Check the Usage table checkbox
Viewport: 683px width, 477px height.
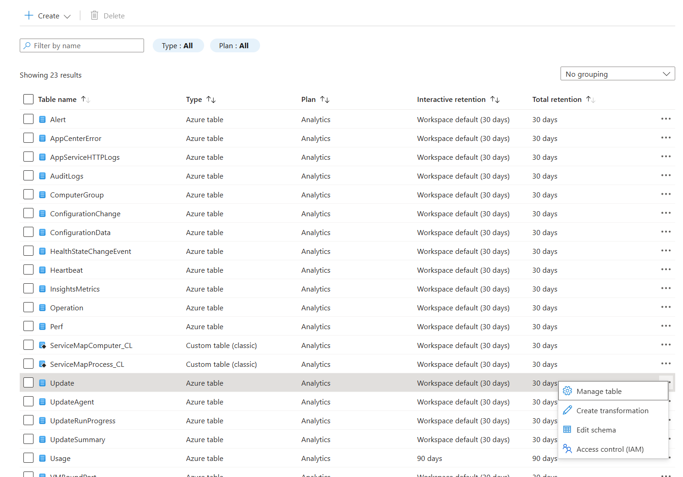(28, 458)
